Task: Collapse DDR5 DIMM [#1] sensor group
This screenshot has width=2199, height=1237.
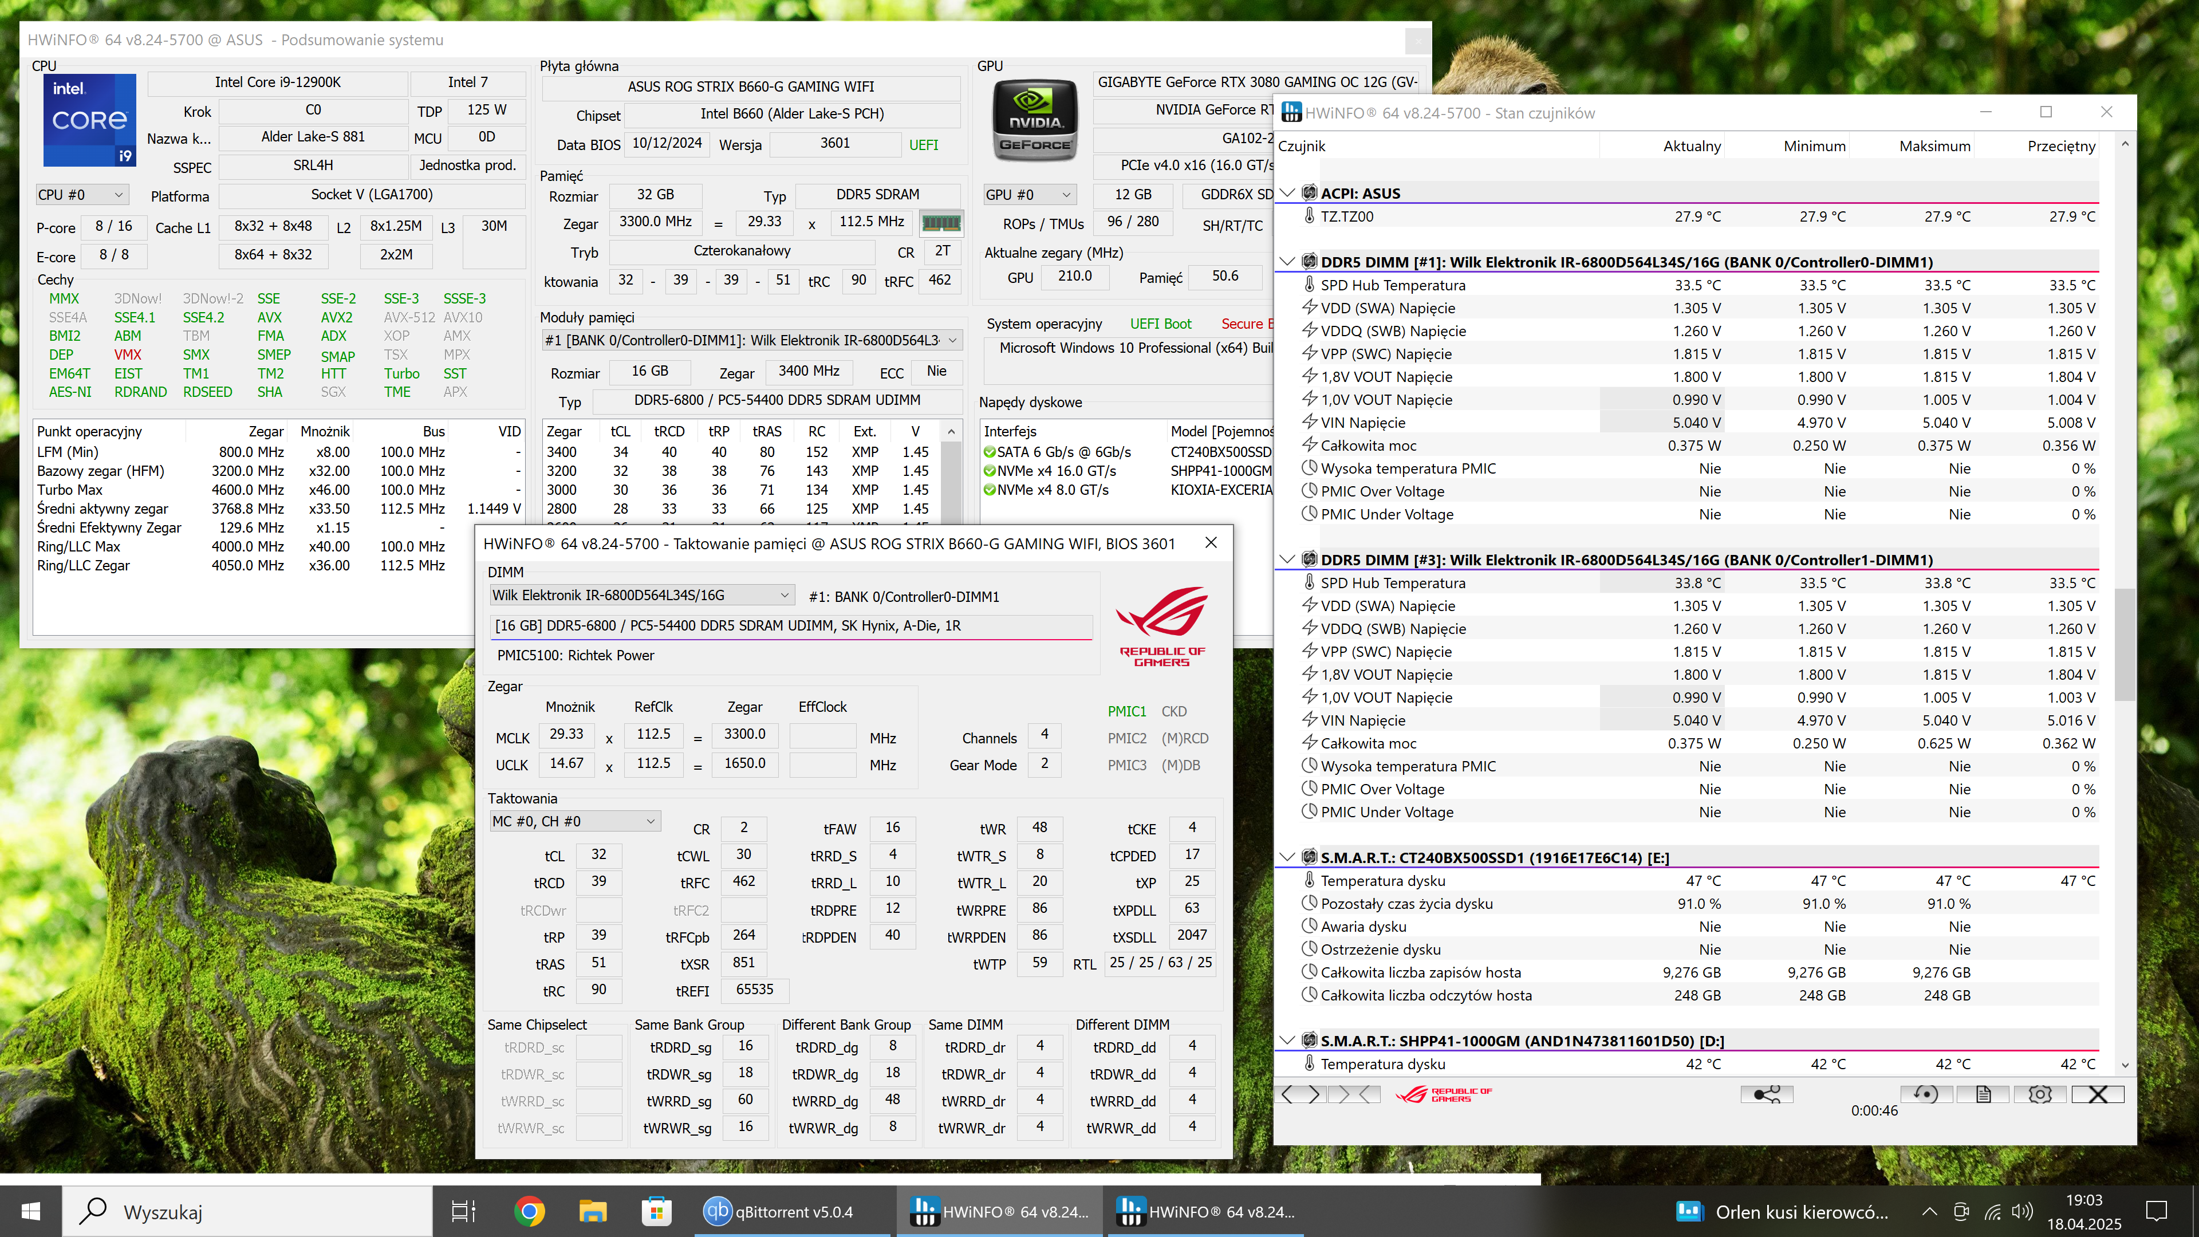Action: (1287, 262)
